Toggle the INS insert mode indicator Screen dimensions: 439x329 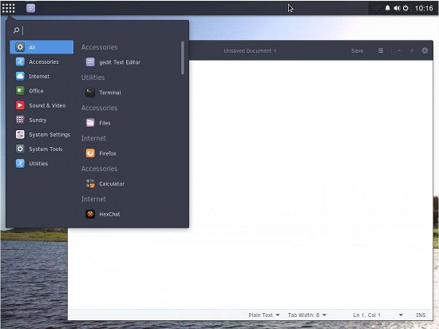(x=421, y=315)
